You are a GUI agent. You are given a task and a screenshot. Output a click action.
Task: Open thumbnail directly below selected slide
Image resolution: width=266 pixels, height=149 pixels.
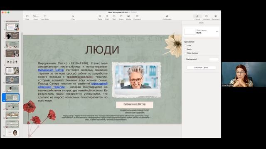click(x=12, y=106)
